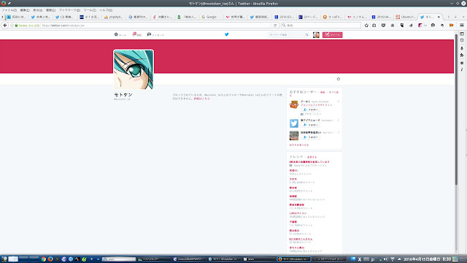Switch to the Ubuntu tab
Viewport: 467px width, 263px height.
point(406,17)
